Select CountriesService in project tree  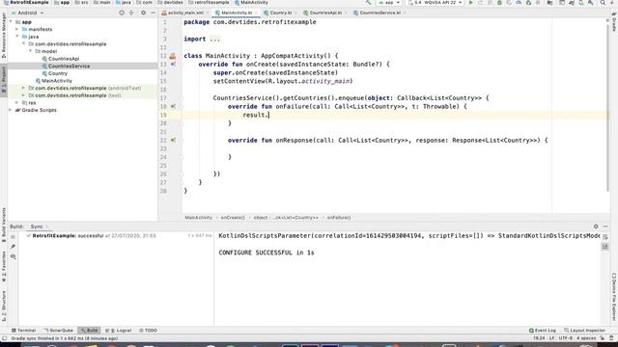pyautogui.click(x=69, y=67)
